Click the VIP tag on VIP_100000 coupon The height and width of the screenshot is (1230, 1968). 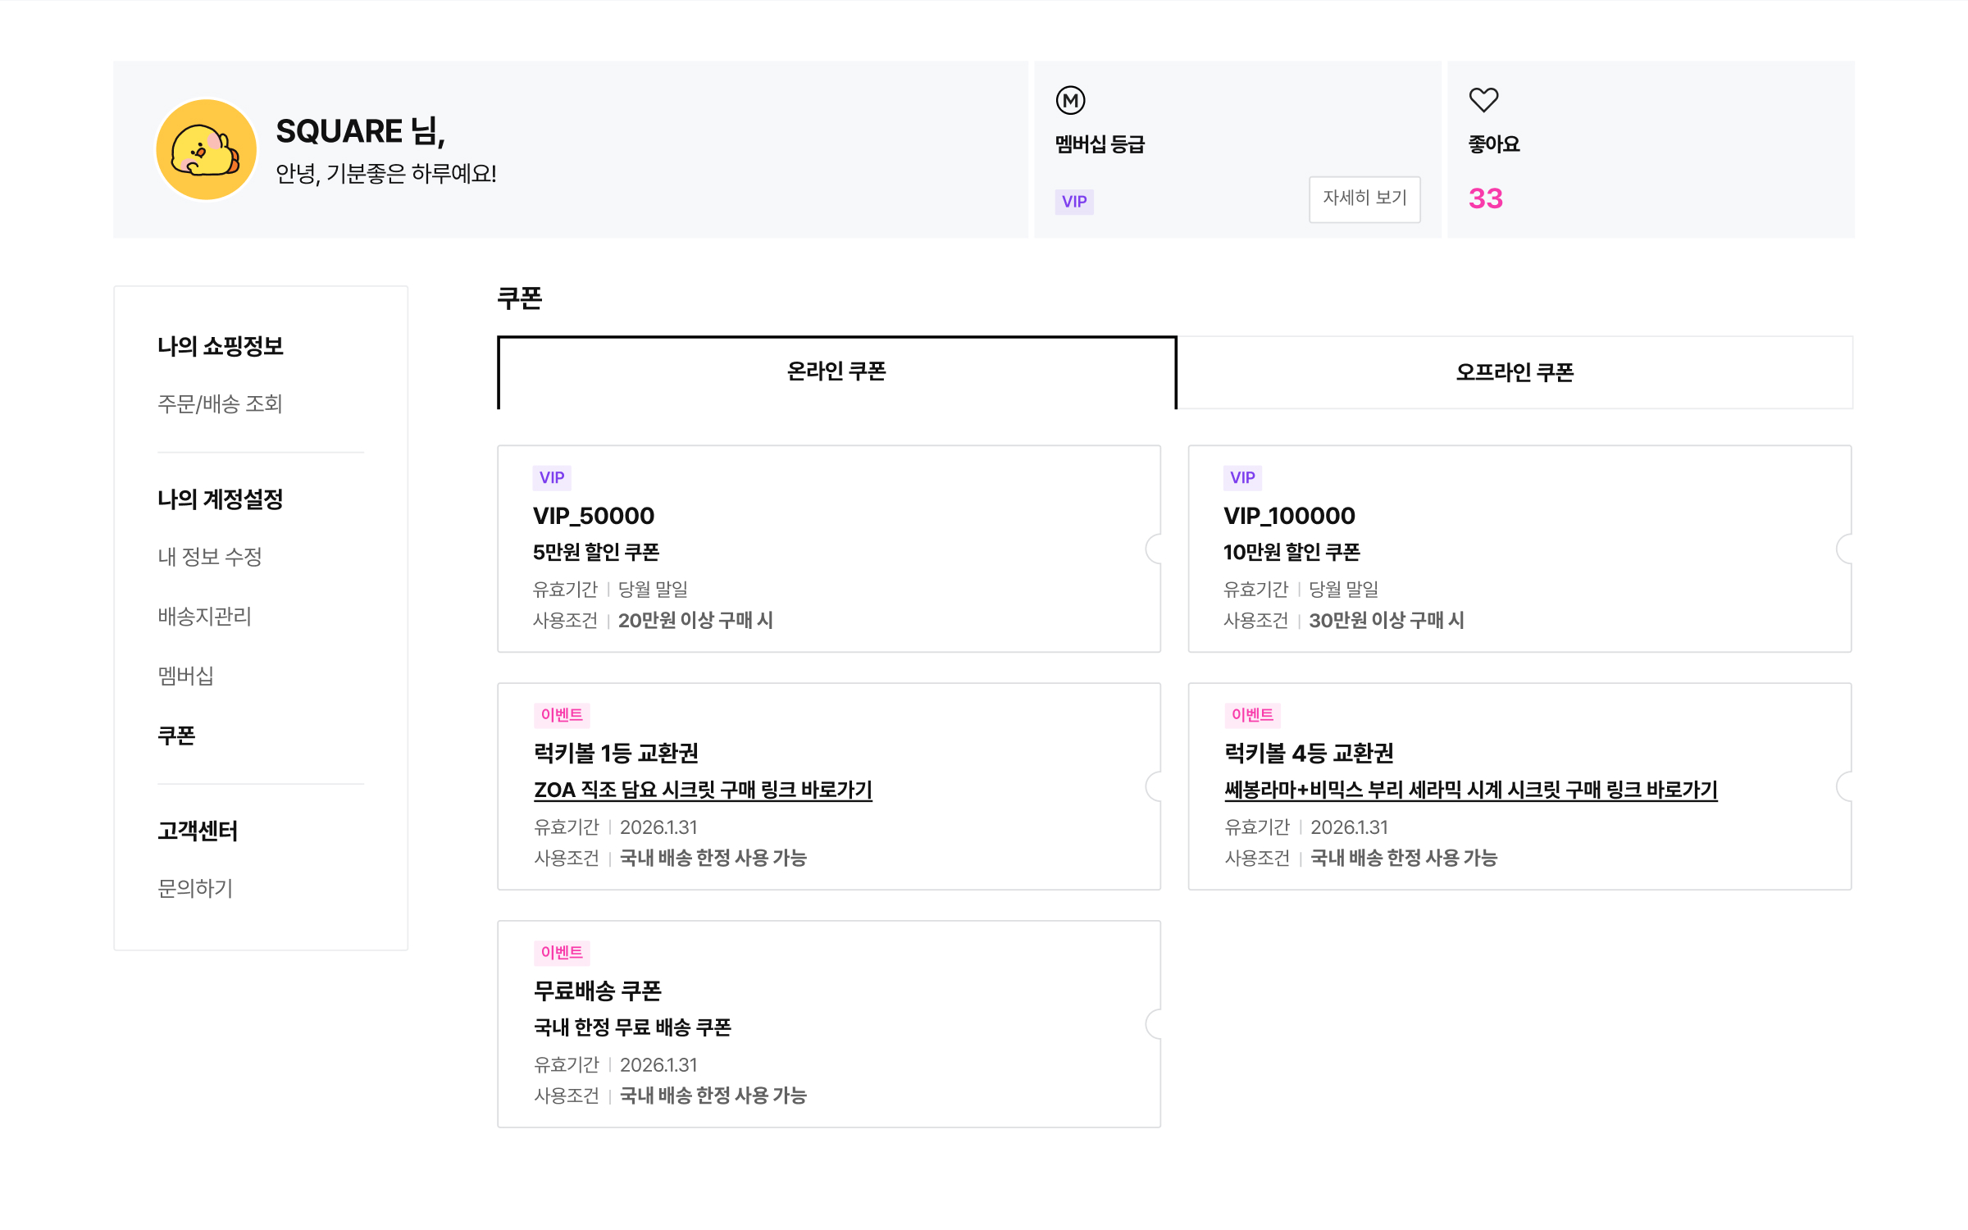tap(1242, 477)
